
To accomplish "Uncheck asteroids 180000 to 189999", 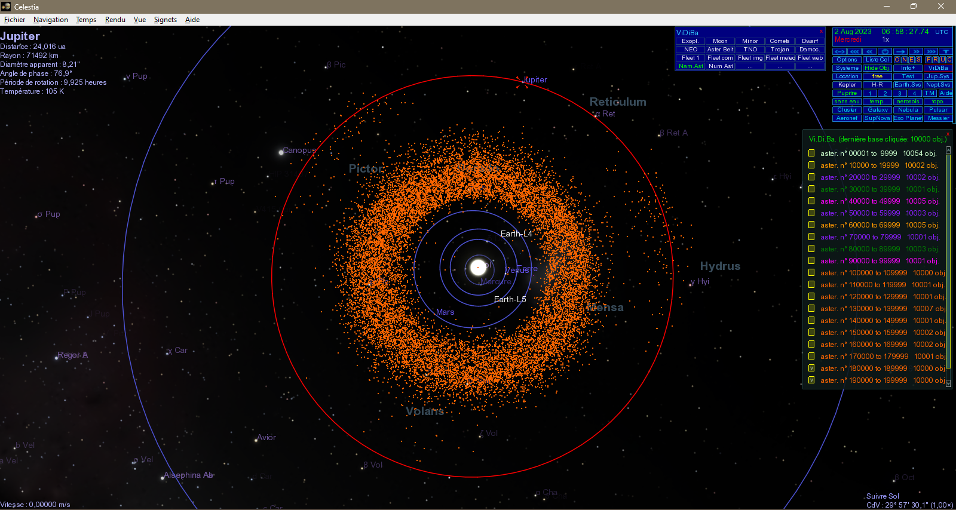I will tap(811, 368).
